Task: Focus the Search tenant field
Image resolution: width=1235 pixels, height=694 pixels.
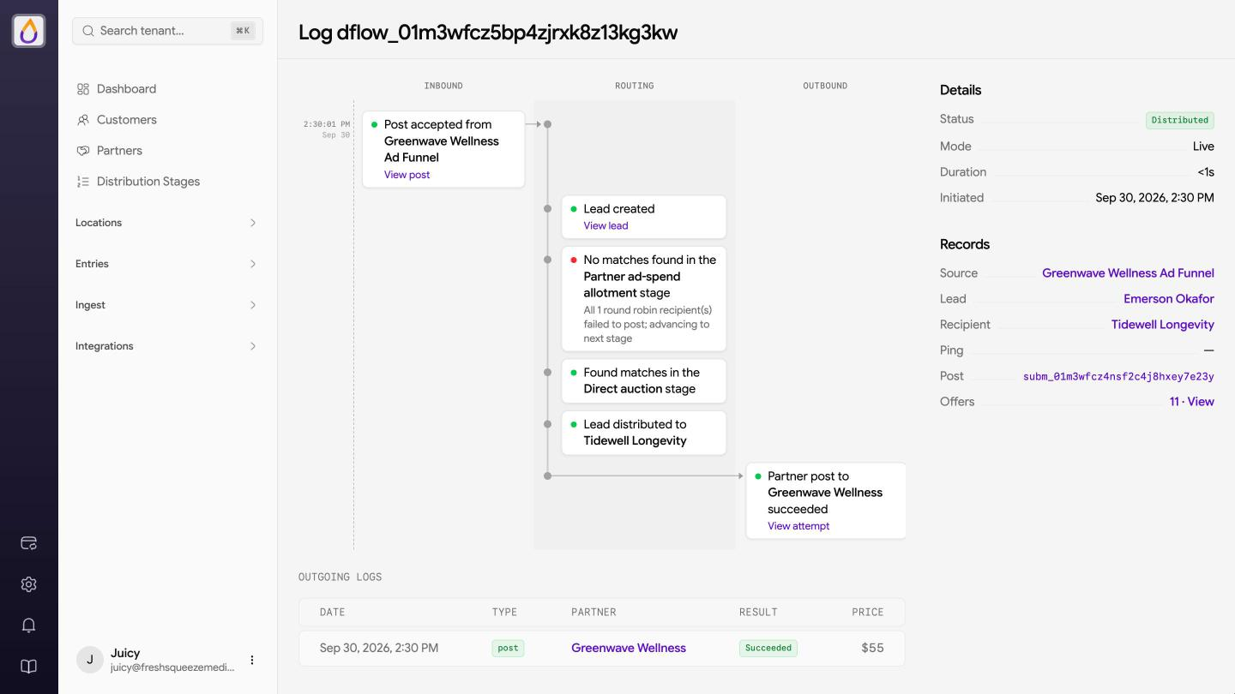Action: [x=168, y=31]
